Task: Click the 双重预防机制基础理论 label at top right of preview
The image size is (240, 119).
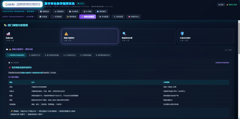Action: pos(222,63)
